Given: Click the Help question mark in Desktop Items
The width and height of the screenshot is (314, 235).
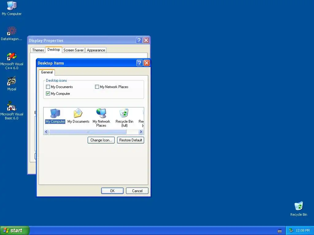Looking at the screenshot, I should pos(140,63).
